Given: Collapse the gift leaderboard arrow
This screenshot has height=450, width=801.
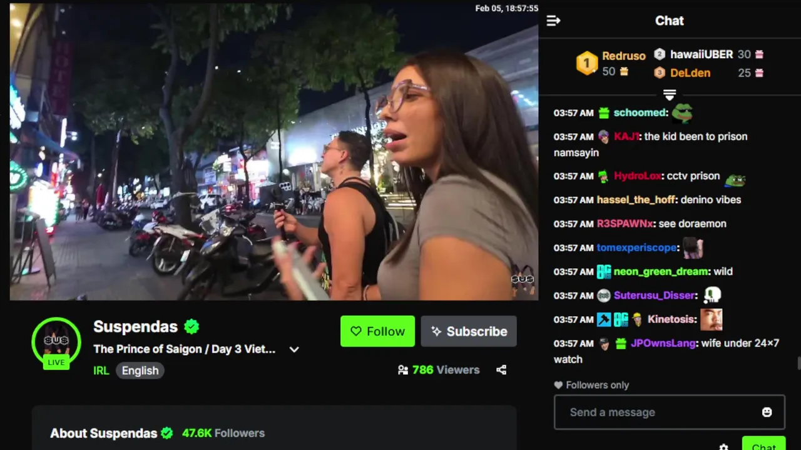Looking at the screenshot, I should tap(670, 95).
